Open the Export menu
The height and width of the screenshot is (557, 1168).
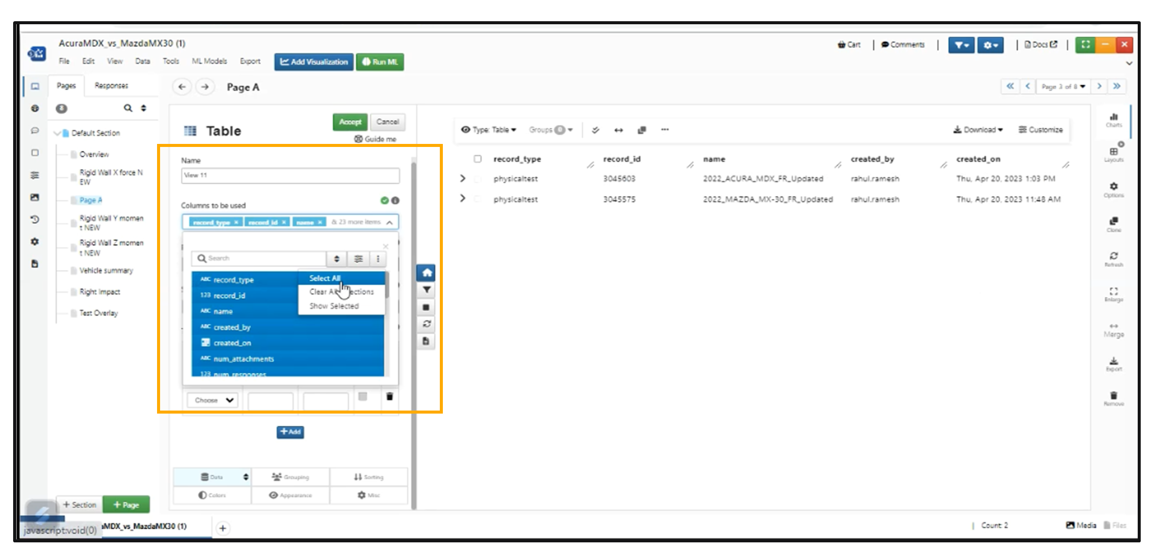click(x=250, y=61)
